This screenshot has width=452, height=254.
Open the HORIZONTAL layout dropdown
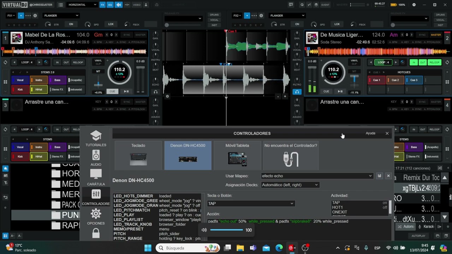point(82,5)
